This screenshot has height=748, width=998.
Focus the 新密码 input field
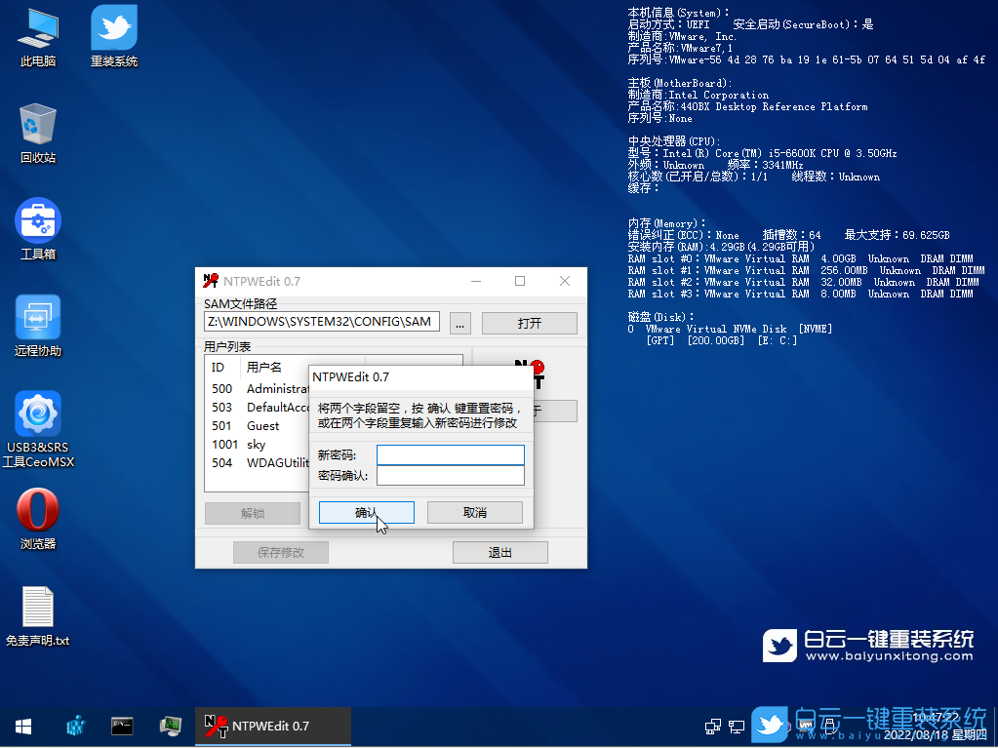tap(450, 455)
